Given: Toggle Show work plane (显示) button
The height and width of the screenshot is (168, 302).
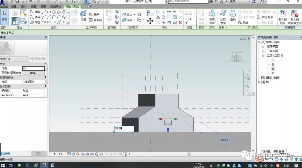Looking at the screenshot, I should click(x=94, y=15).
